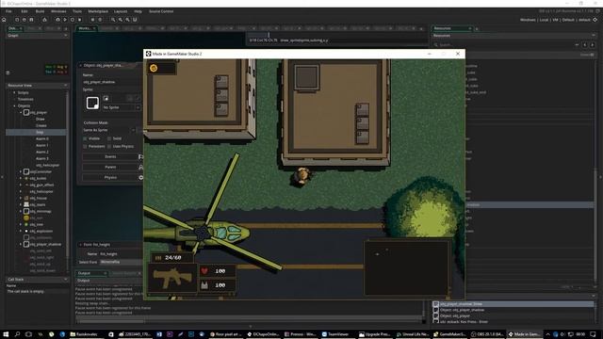Select obj_minimap in the resource tree
Viewport: 603px width, 339px height.
click(41, 211)
